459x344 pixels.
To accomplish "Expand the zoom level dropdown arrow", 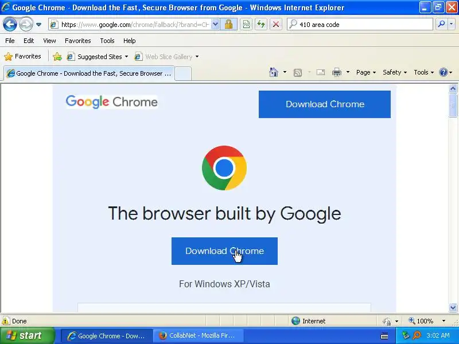I will click(444, 321).
